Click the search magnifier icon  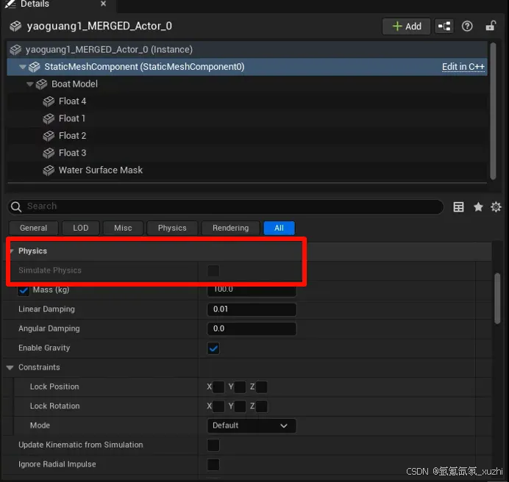tap(16, 206)
